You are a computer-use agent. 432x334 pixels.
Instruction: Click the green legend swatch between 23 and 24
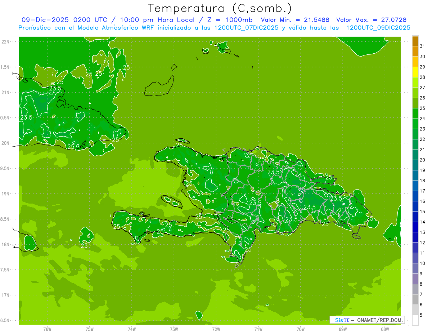[415, 124]
